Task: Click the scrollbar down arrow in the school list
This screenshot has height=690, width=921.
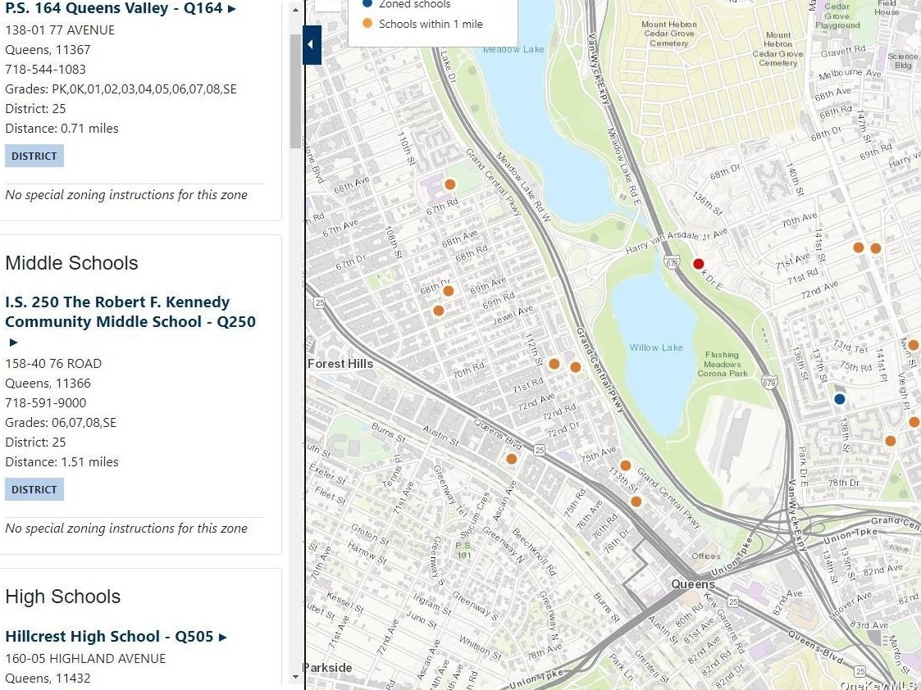Action: pyautogui.click(x=296, y=677)
